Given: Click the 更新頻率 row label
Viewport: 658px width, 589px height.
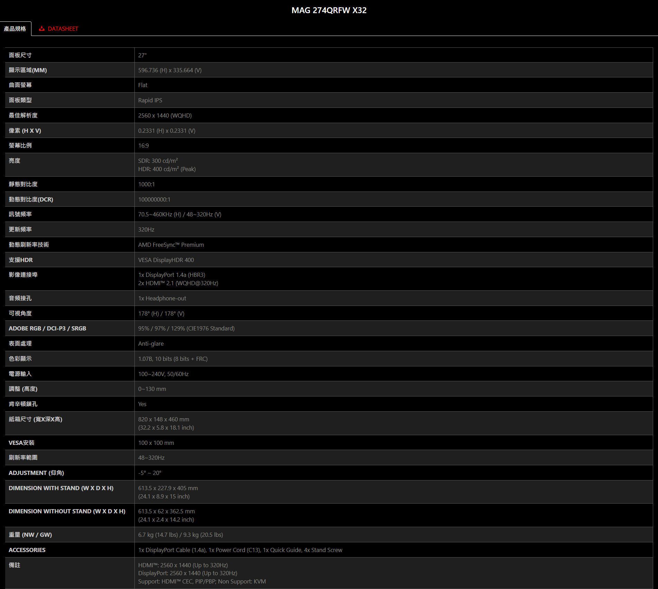Looking at the screenshot, I should click(x=20, y=230).
